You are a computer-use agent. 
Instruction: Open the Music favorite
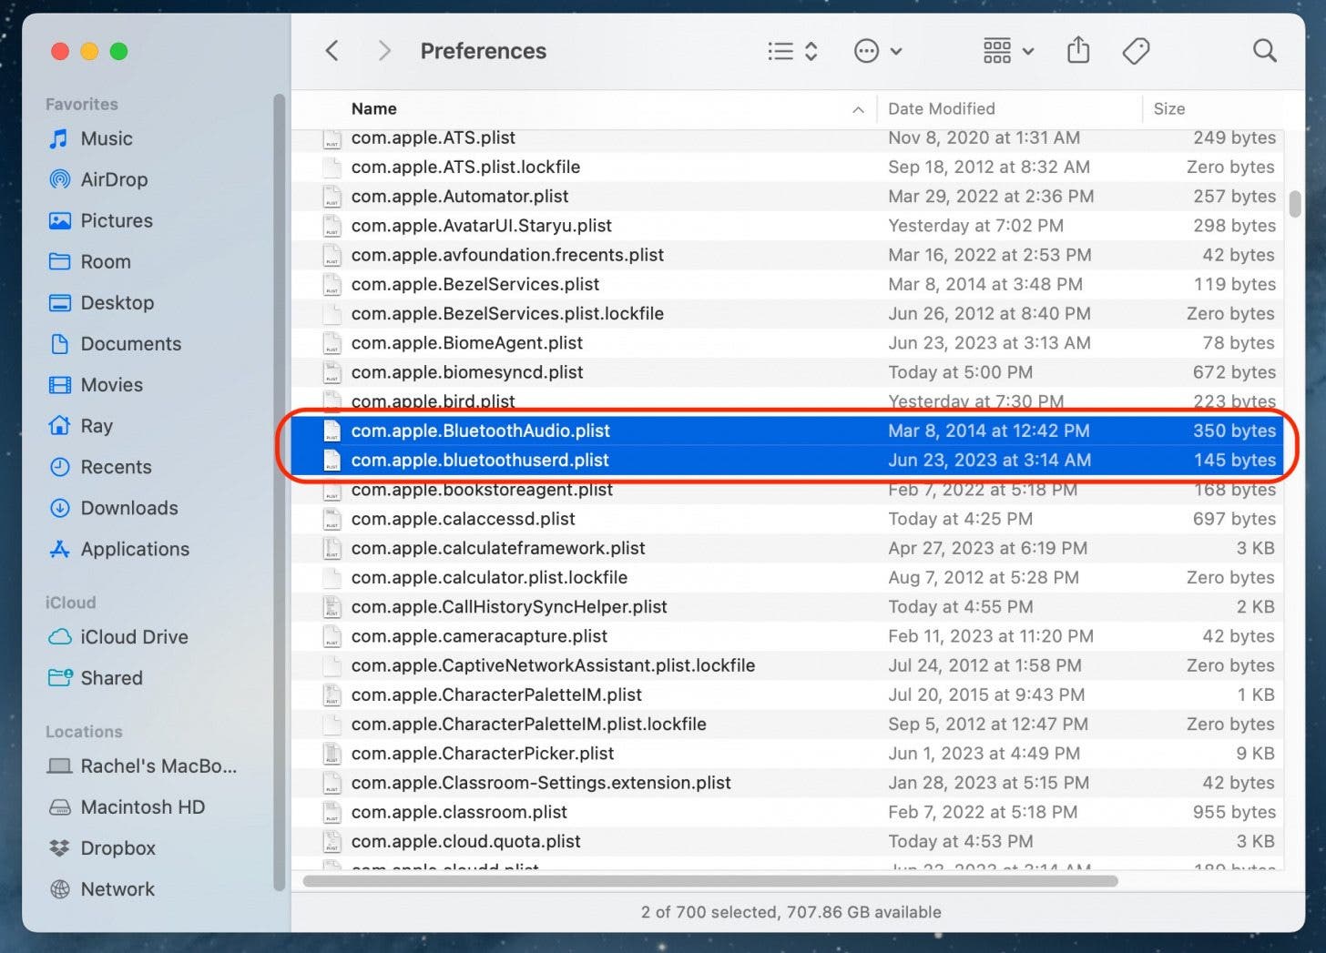[x=107, y=138]
